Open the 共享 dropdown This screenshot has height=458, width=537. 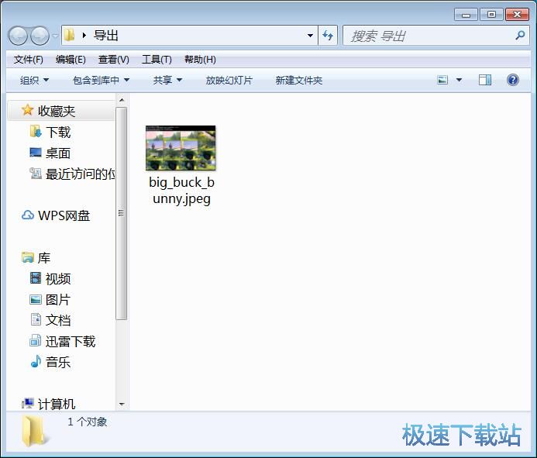(x=167, y=80)
